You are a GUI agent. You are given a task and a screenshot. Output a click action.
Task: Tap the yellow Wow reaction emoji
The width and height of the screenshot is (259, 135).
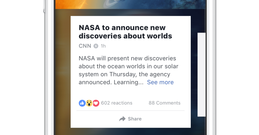(x=89, y=103)
